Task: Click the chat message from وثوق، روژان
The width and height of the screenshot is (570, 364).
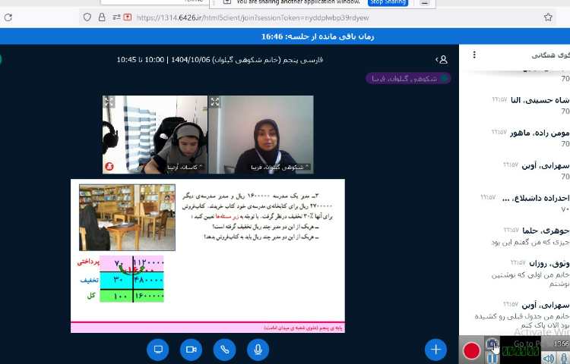Action: click(x=530, y=273)
